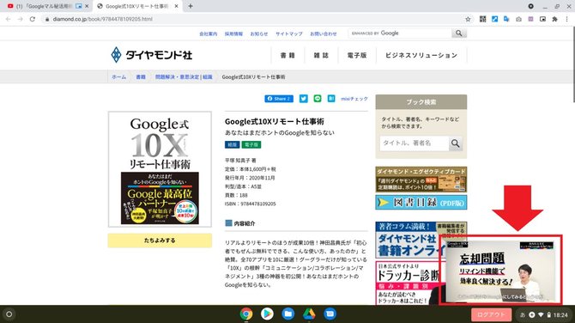
Task: Reload the current page
Action: (33, 19)
